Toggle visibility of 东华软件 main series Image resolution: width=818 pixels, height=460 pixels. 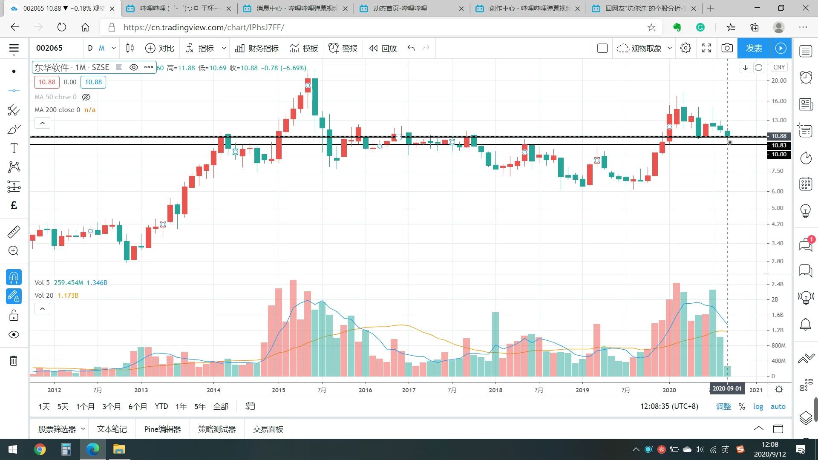[133, 67]
